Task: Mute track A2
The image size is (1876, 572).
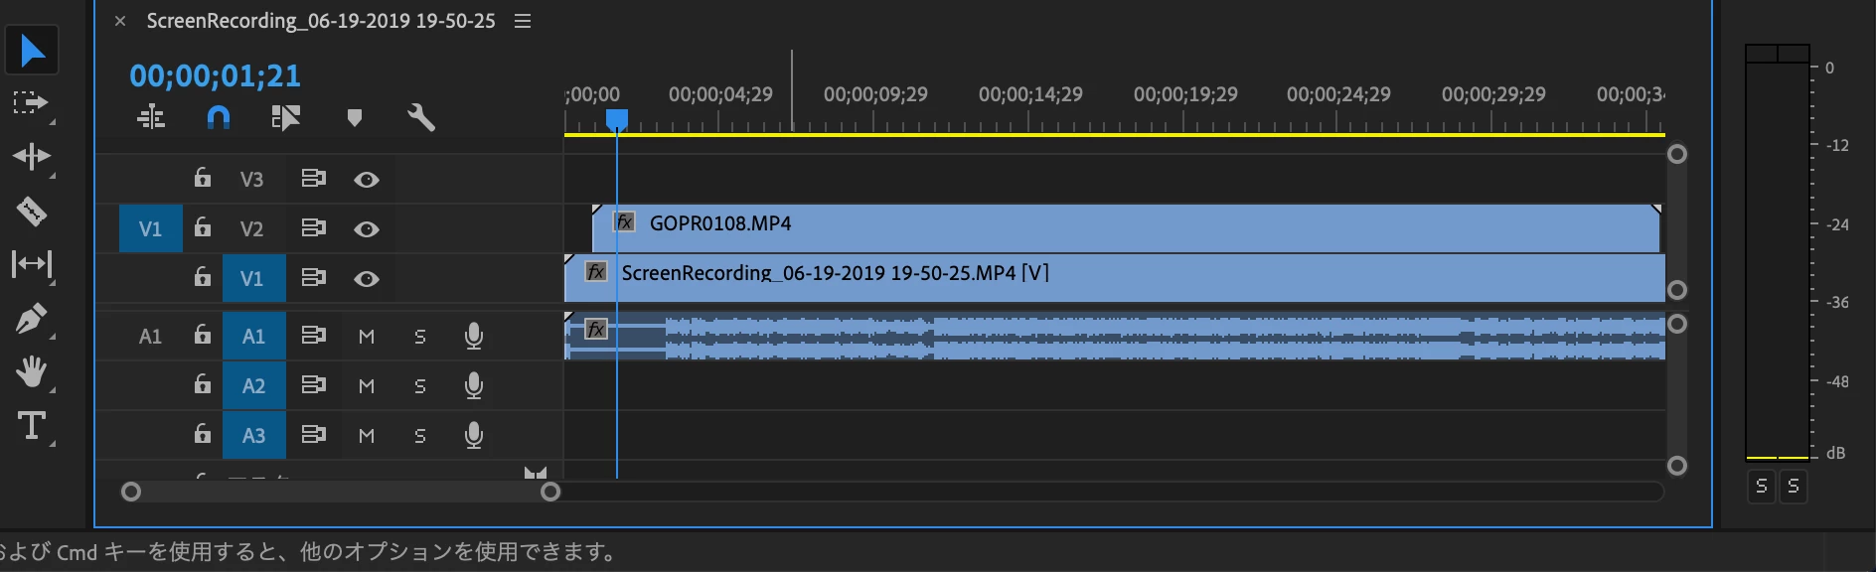Action: (x=367, y=386)
